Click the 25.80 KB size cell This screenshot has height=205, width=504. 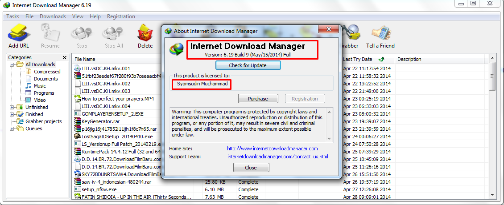click(215, 182)
